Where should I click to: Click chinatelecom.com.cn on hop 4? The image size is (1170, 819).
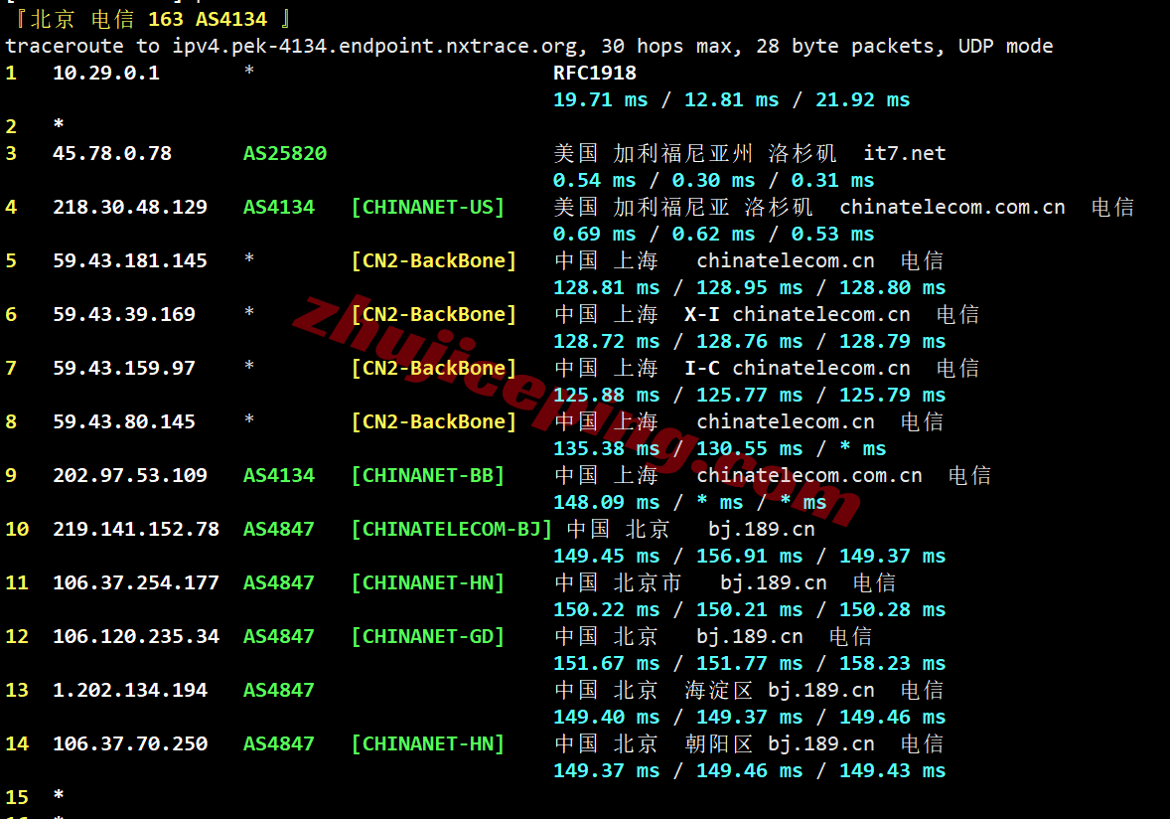coord(952,208)
